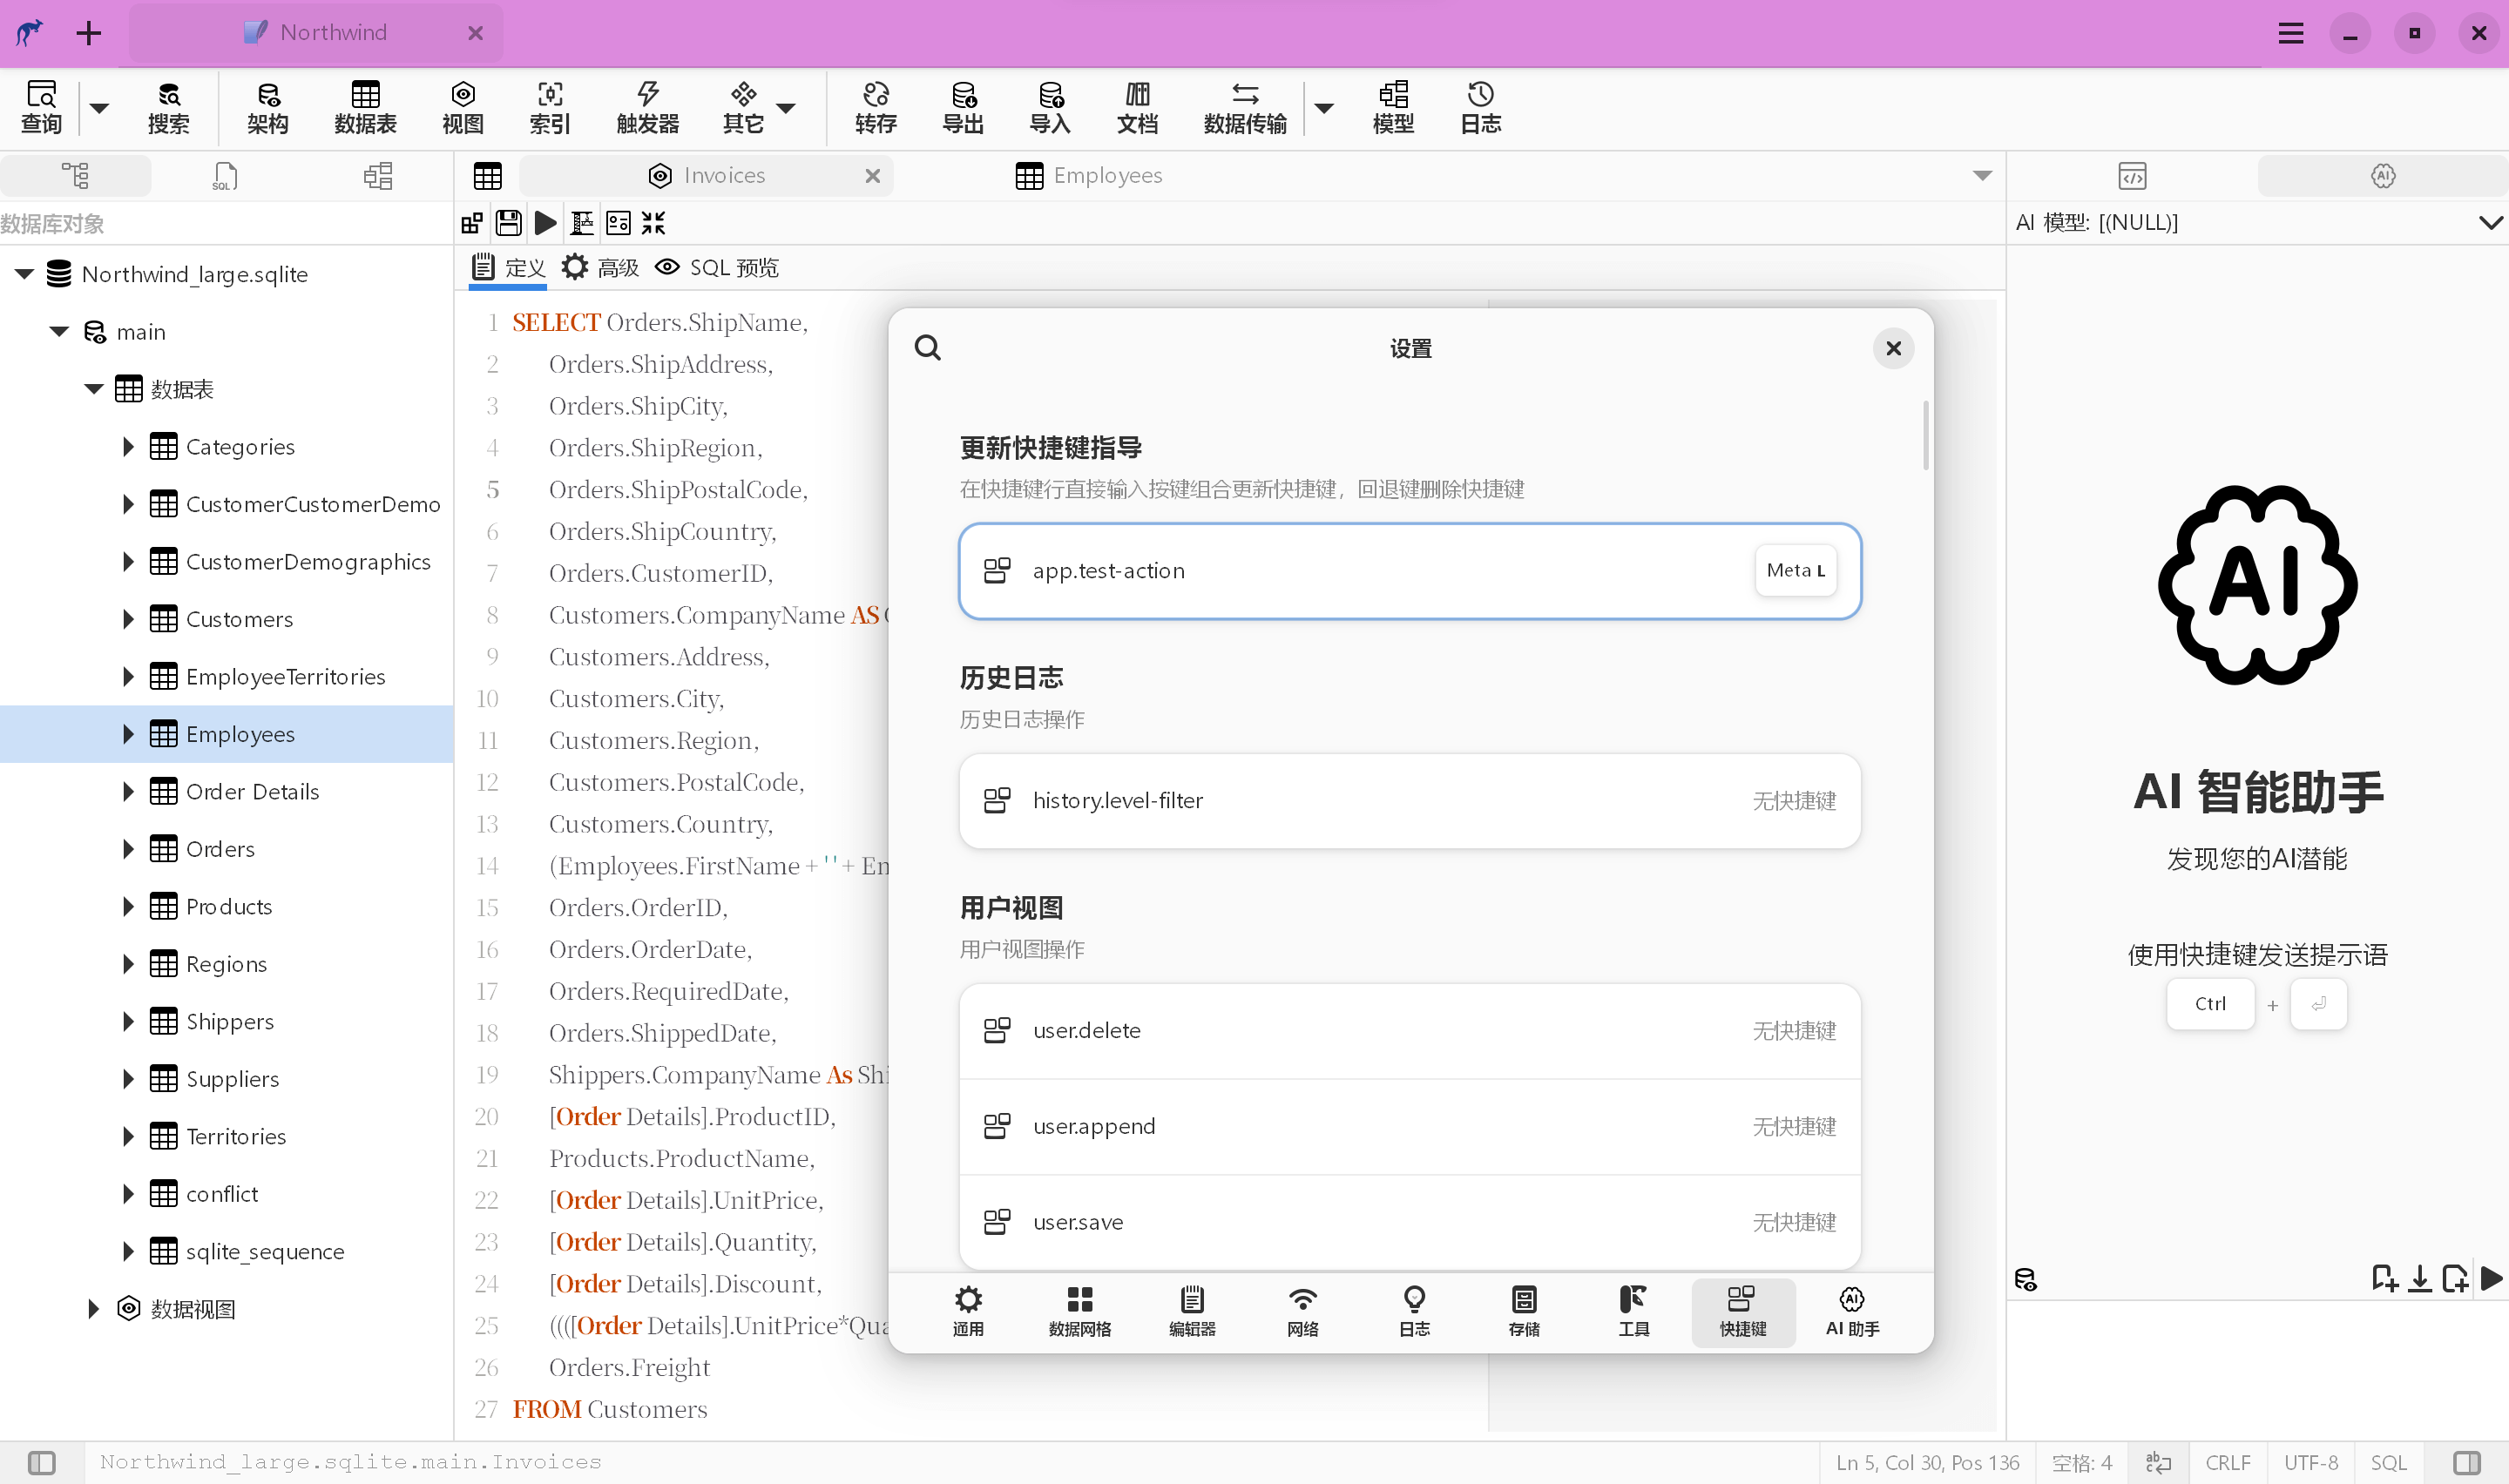Click the 索引 index toolbar icon
This screenshot has width=2509, height=1484.
(x=549, y=107)
